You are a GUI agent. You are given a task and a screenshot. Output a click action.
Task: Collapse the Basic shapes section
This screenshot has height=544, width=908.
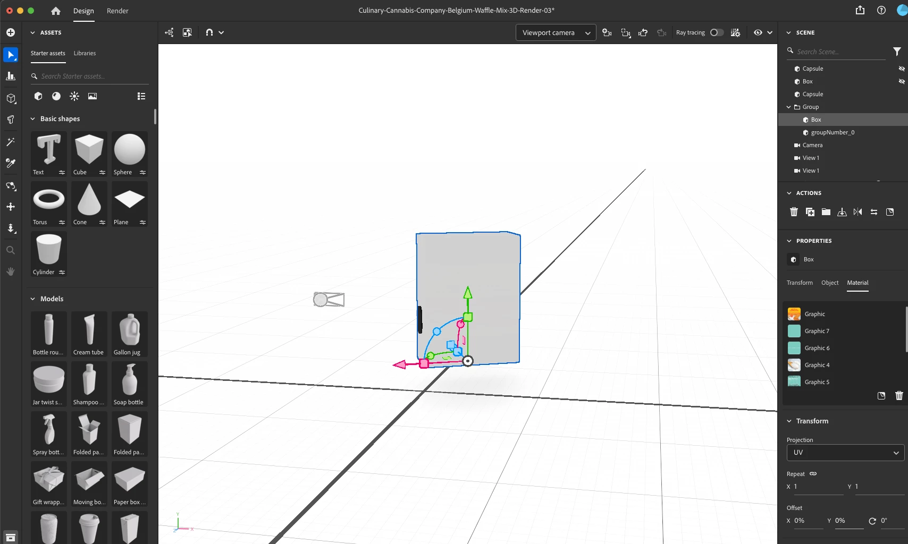pyautogui.click(x=32, y=119)
